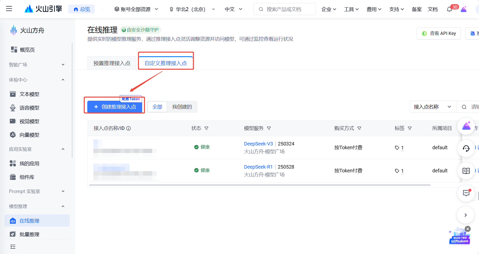Open the 工具 menu

tap(351, 9)
